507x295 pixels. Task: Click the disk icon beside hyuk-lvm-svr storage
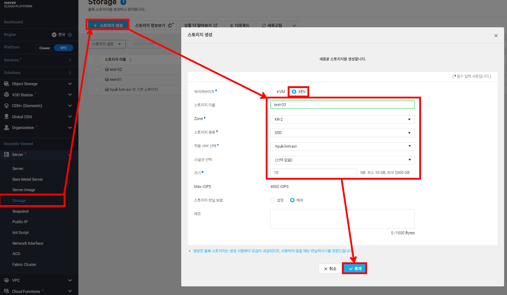pyautogui.click(x=107, y=89)
